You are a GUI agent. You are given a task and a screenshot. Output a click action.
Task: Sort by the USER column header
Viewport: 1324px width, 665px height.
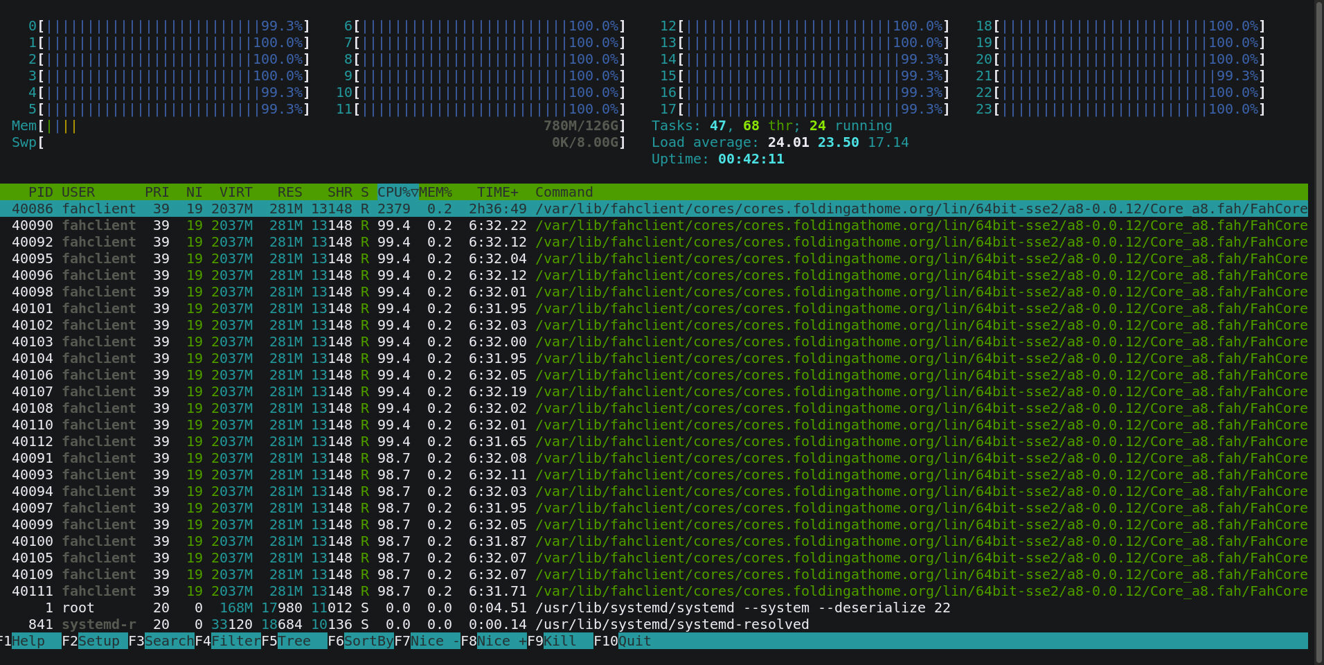[78, 192]
